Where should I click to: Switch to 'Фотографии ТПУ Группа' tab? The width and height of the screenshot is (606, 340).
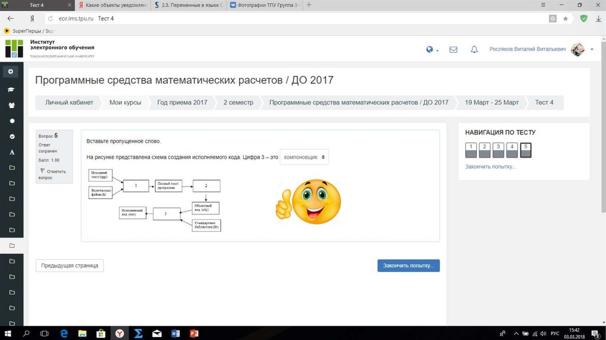coord(265,5)
